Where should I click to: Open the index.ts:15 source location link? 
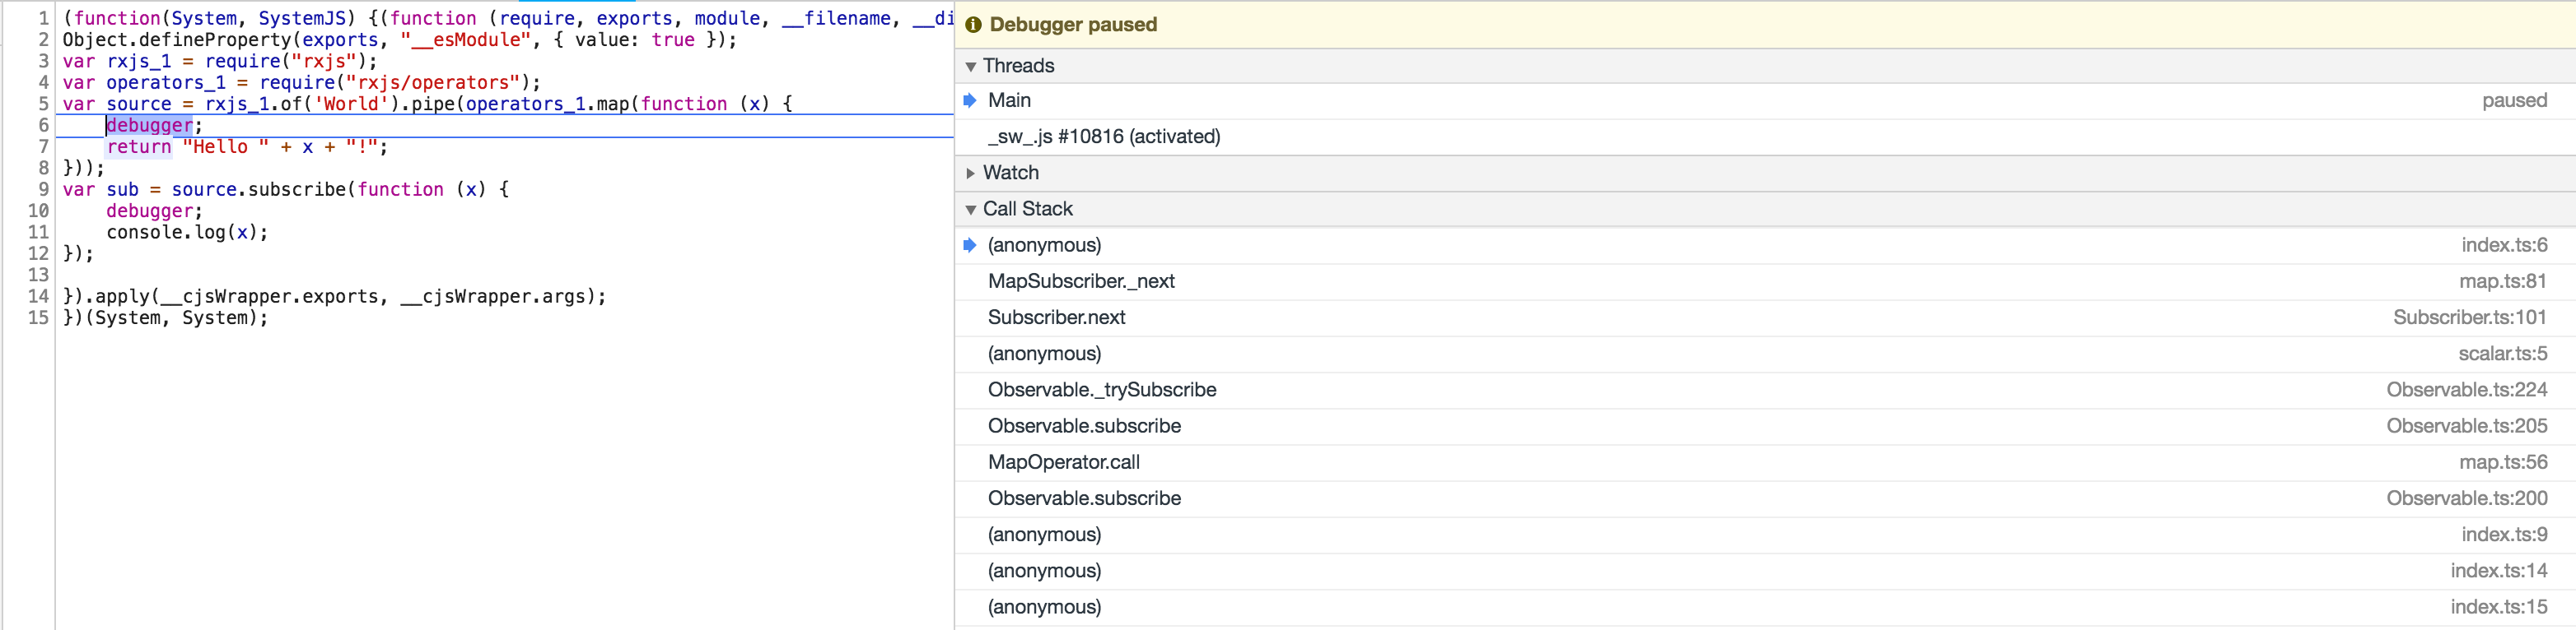(x=2498, y=607)
